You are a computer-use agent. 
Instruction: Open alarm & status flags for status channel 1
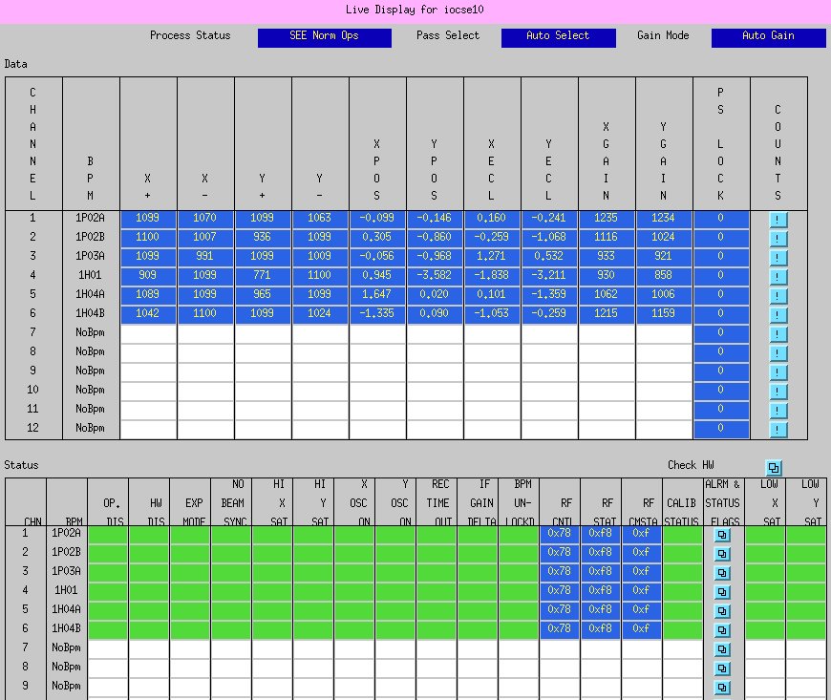click(722, 535)
